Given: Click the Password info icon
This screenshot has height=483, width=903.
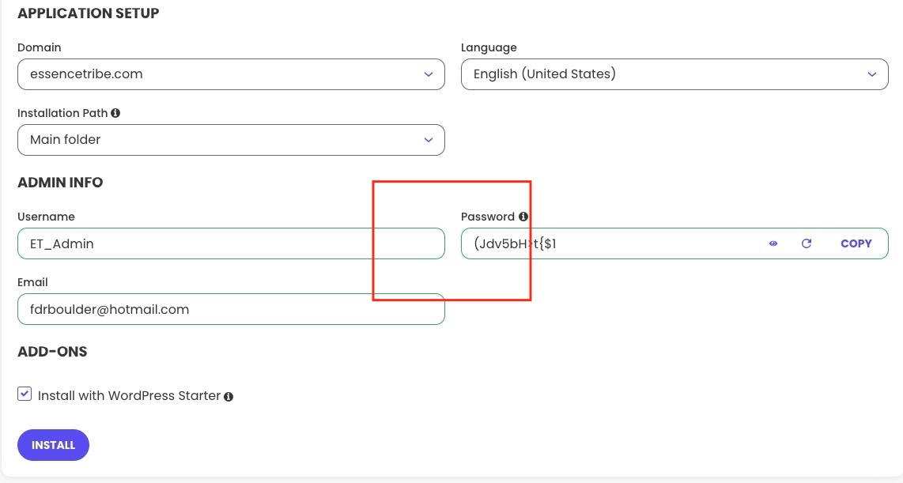Looking at the screenshot, I should (x=523, y=217).
